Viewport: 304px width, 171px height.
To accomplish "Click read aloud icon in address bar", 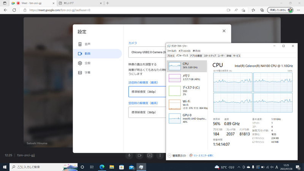I will [236, 10].
